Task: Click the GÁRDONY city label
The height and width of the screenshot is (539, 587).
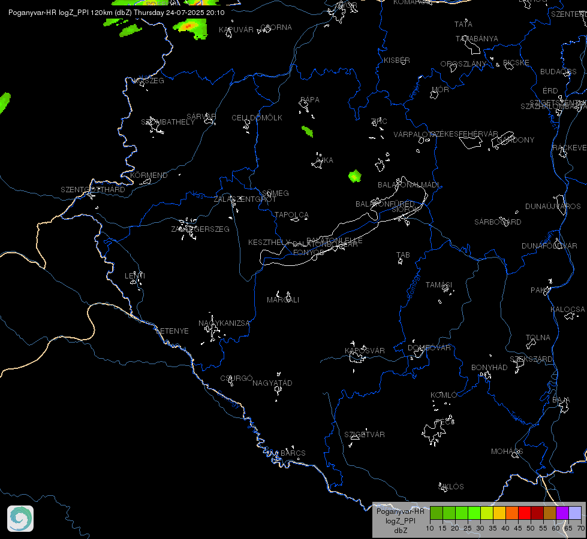Action: [x=516, y=140]
